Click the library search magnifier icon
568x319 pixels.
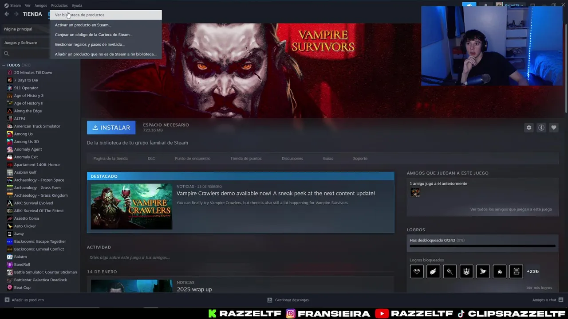[x=6, y=54]
